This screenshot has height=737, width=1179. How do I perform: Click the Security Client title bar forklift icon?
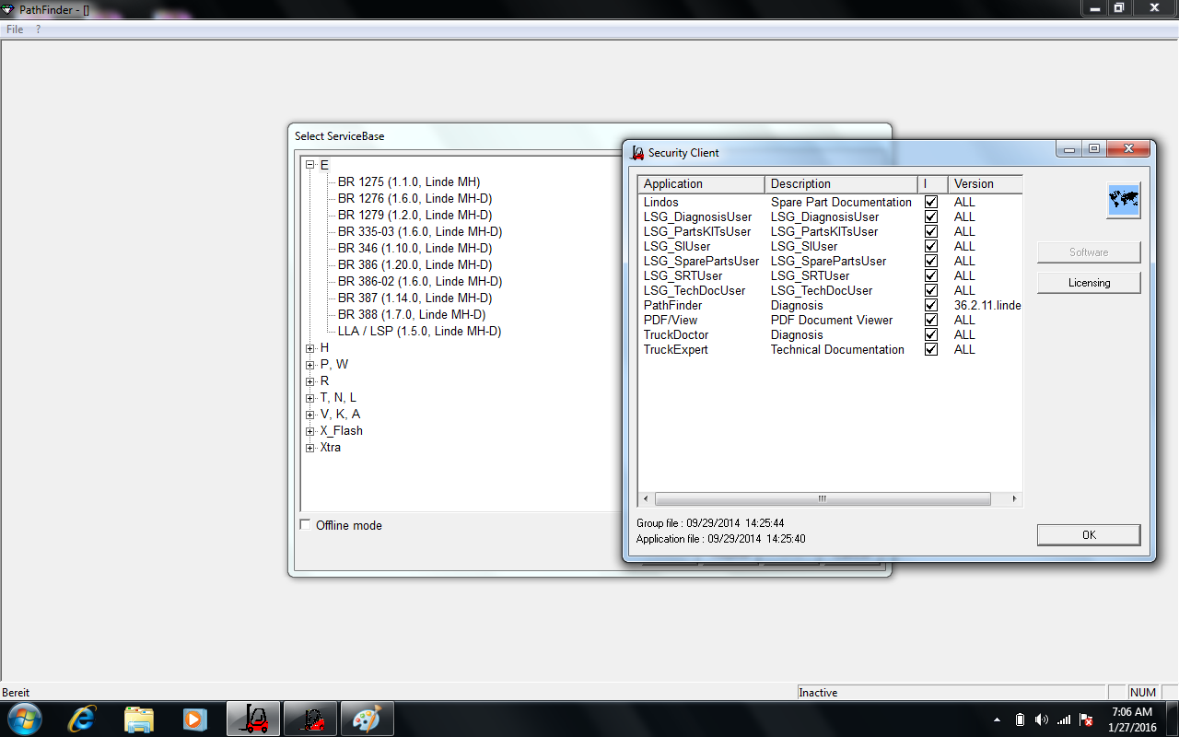[637, 153]
